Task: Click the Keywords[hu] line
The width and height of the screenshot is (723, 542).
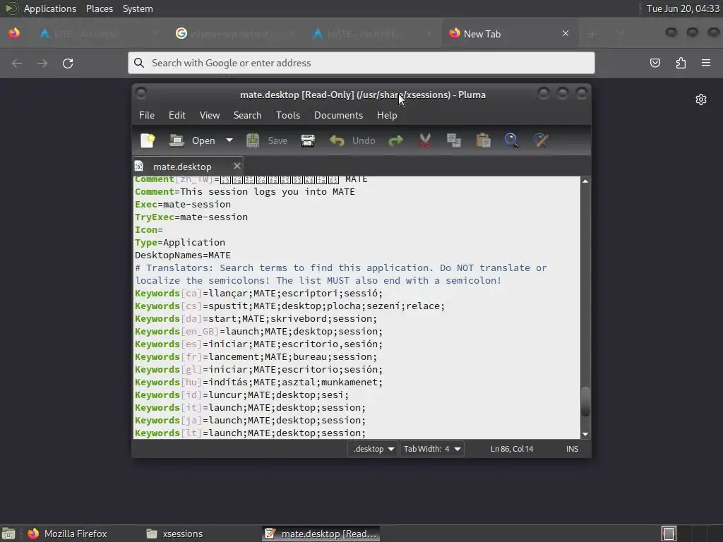Action: (x=258, y=382)
